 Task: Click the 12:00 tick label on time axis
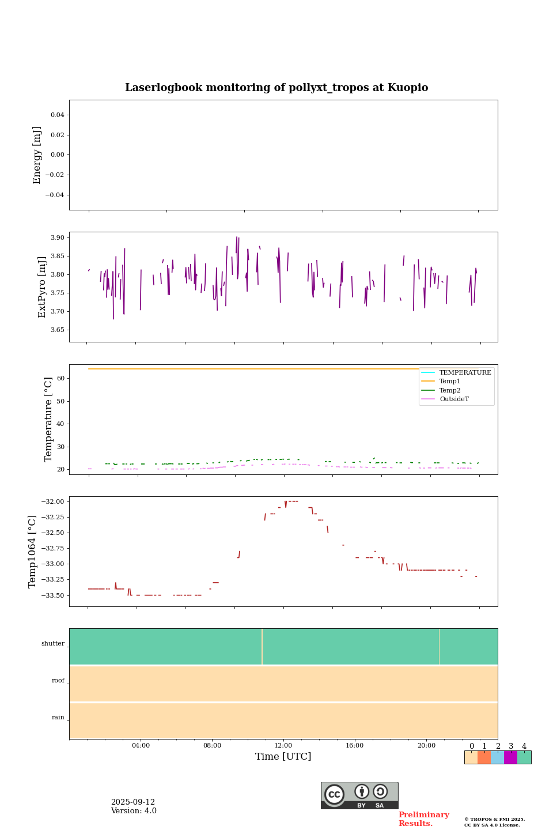click(283, 746)
